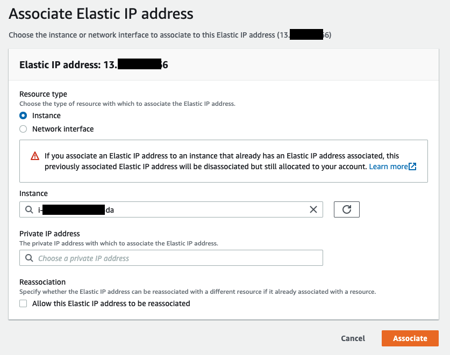
Task: Click the Associate Elastic IP address page title
Action: [x=101, y=14]
